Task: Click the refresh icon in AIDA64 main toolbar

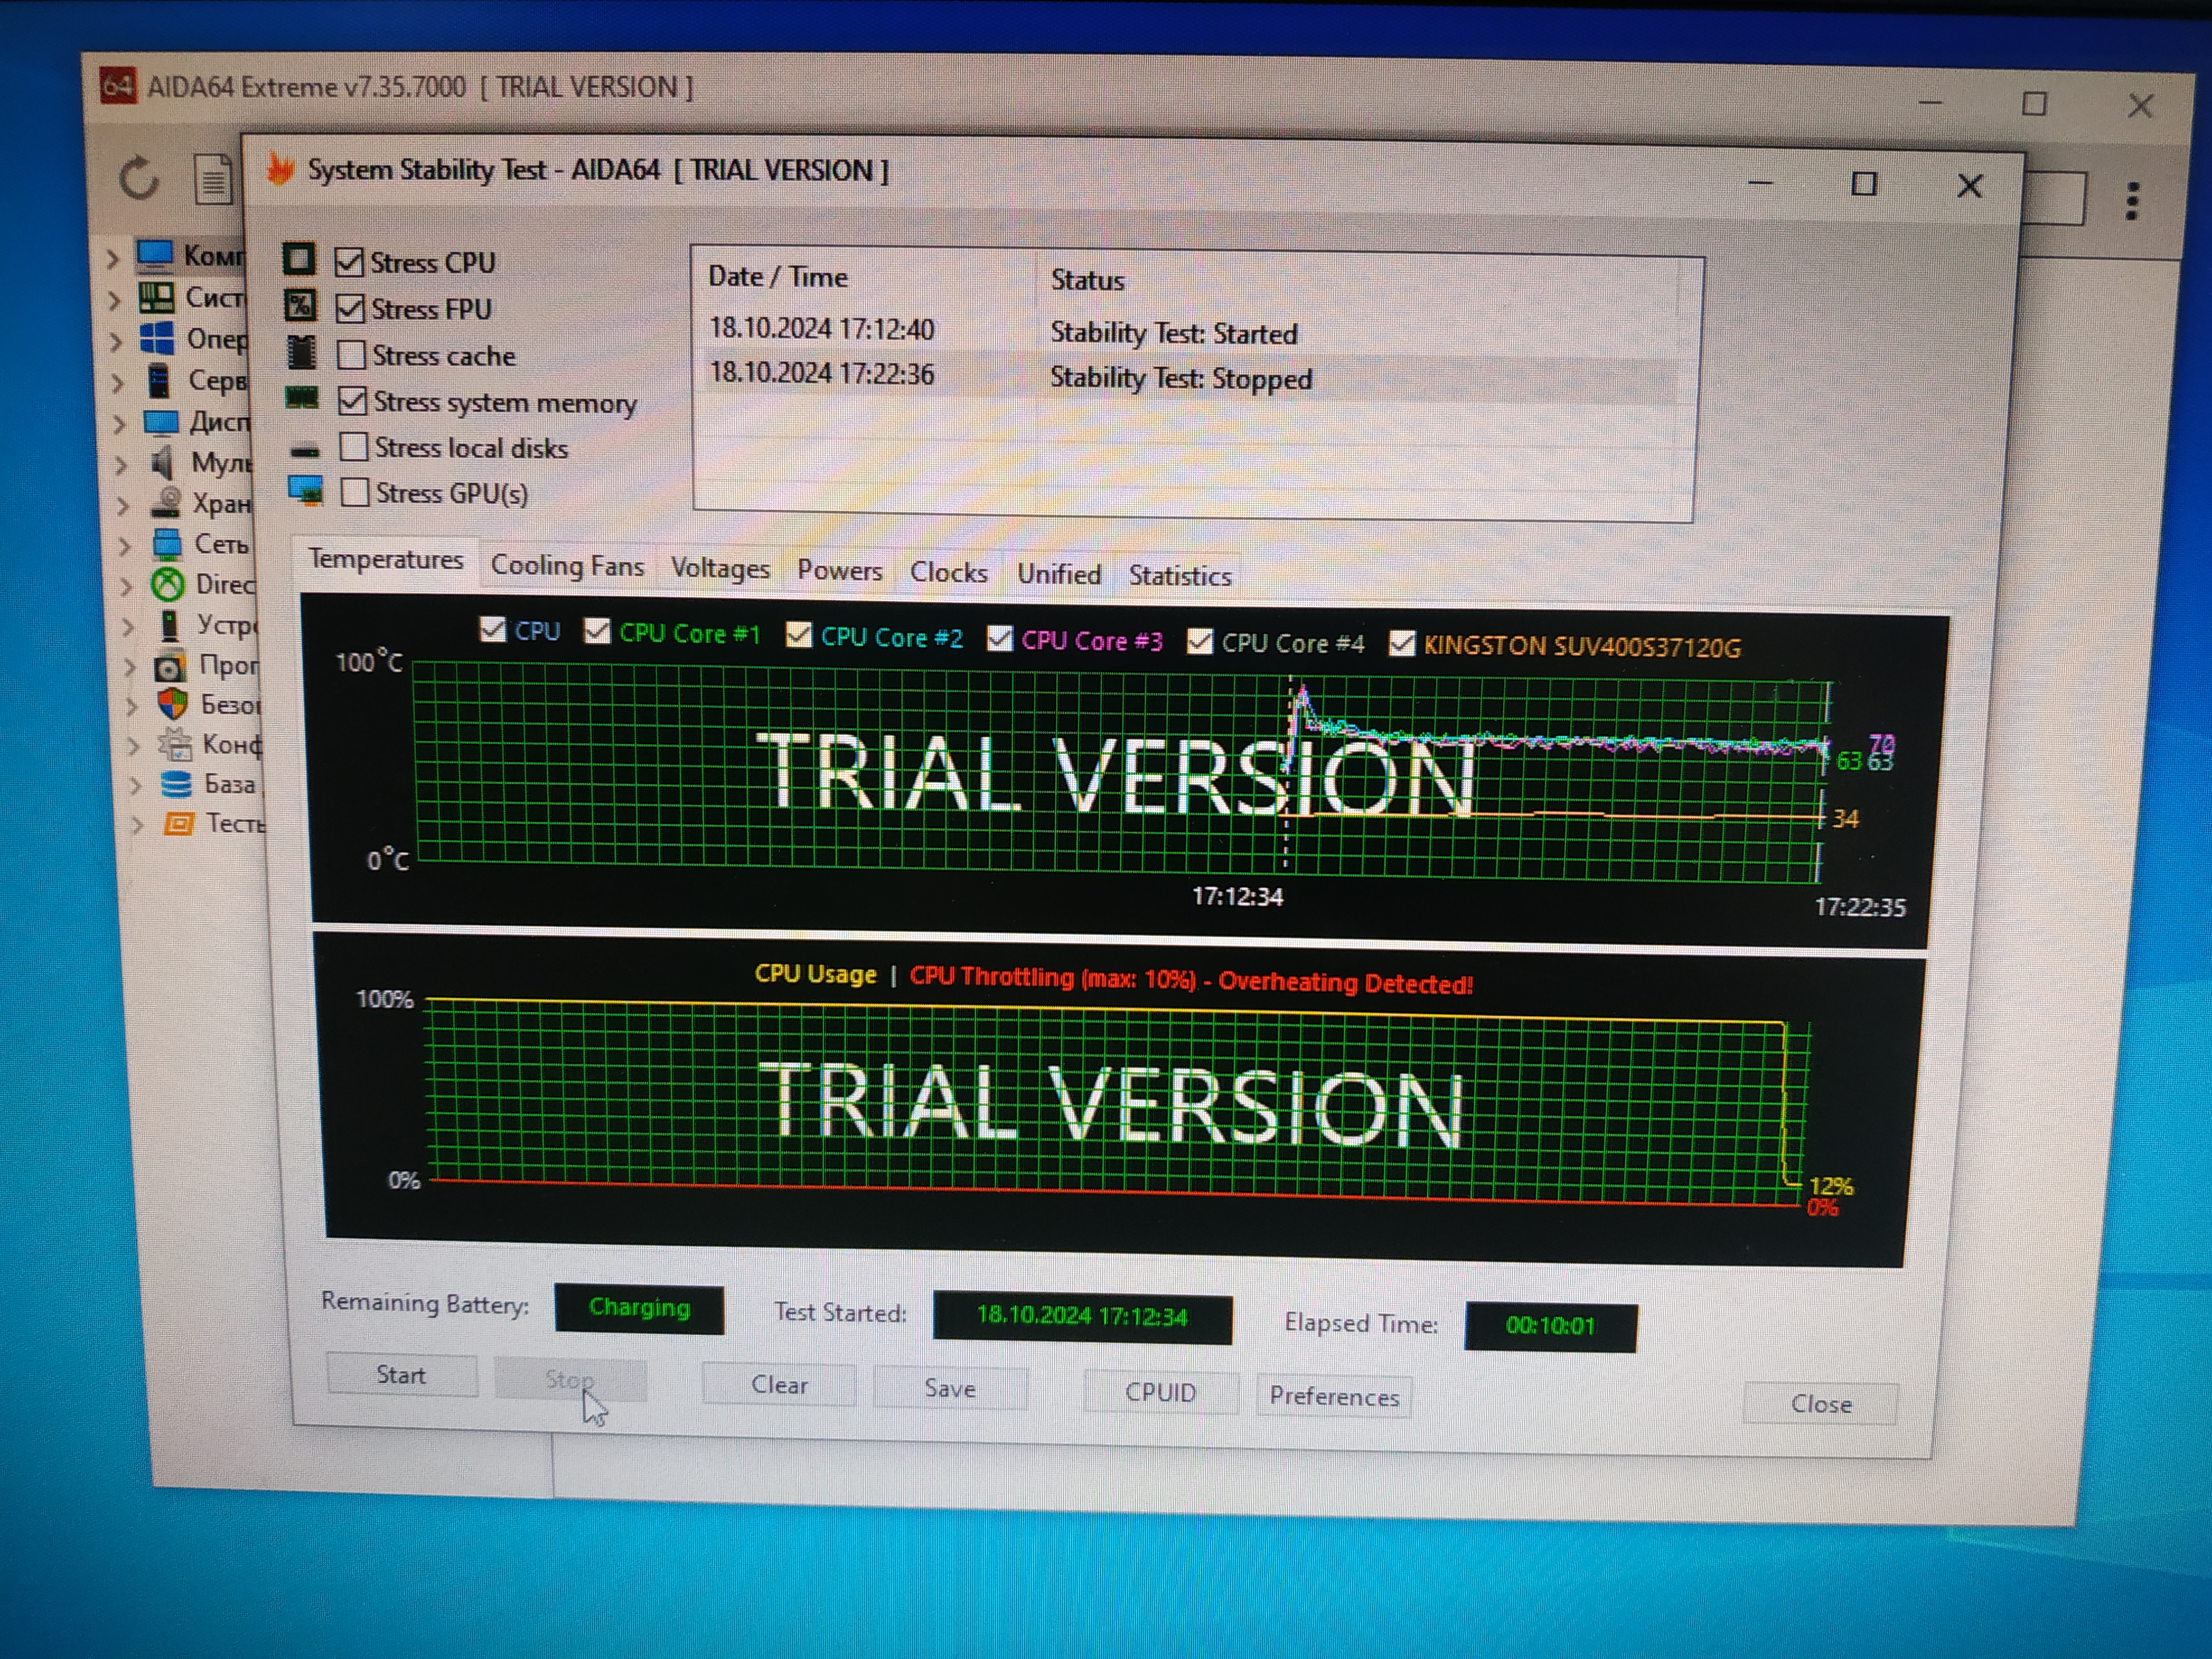Action: click(x=138, y=180)
